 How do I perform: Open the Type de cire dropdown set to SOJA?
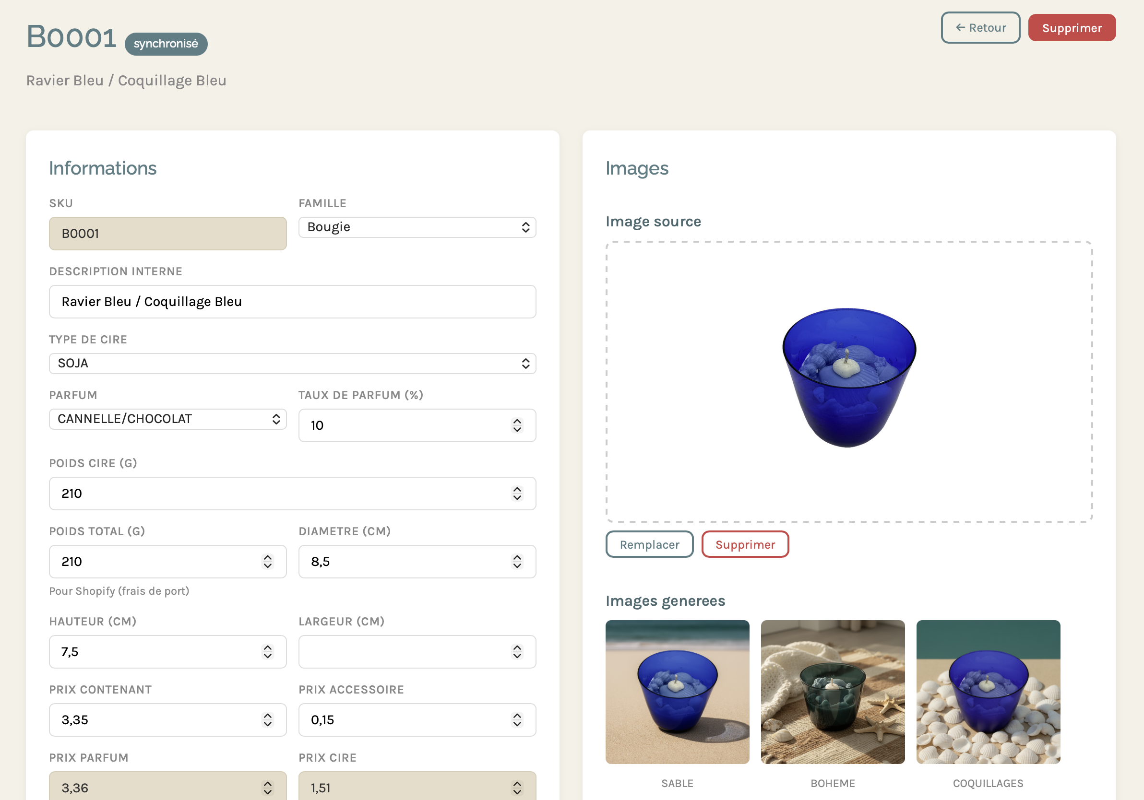point(292,363)
